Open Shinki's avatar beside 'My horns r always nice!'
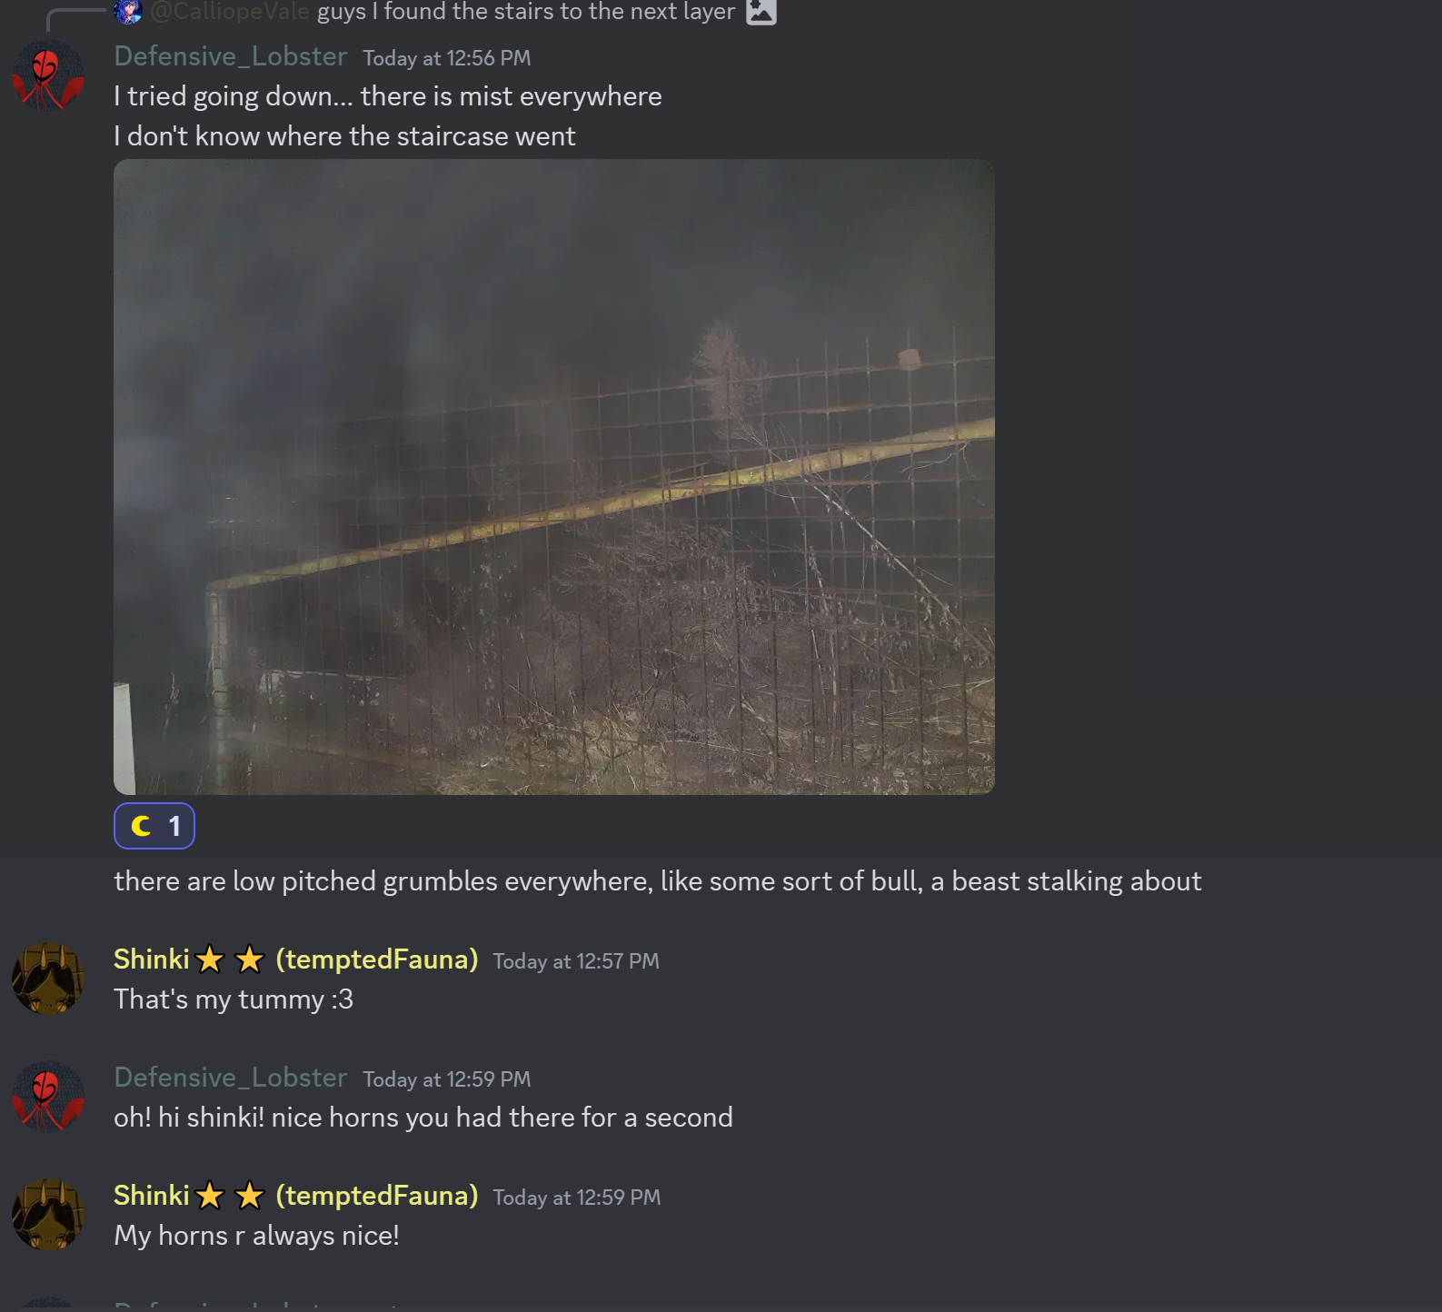The width and height of the screenshot is (1442, 1312). pyautogui.click(x=48, y=1215)
